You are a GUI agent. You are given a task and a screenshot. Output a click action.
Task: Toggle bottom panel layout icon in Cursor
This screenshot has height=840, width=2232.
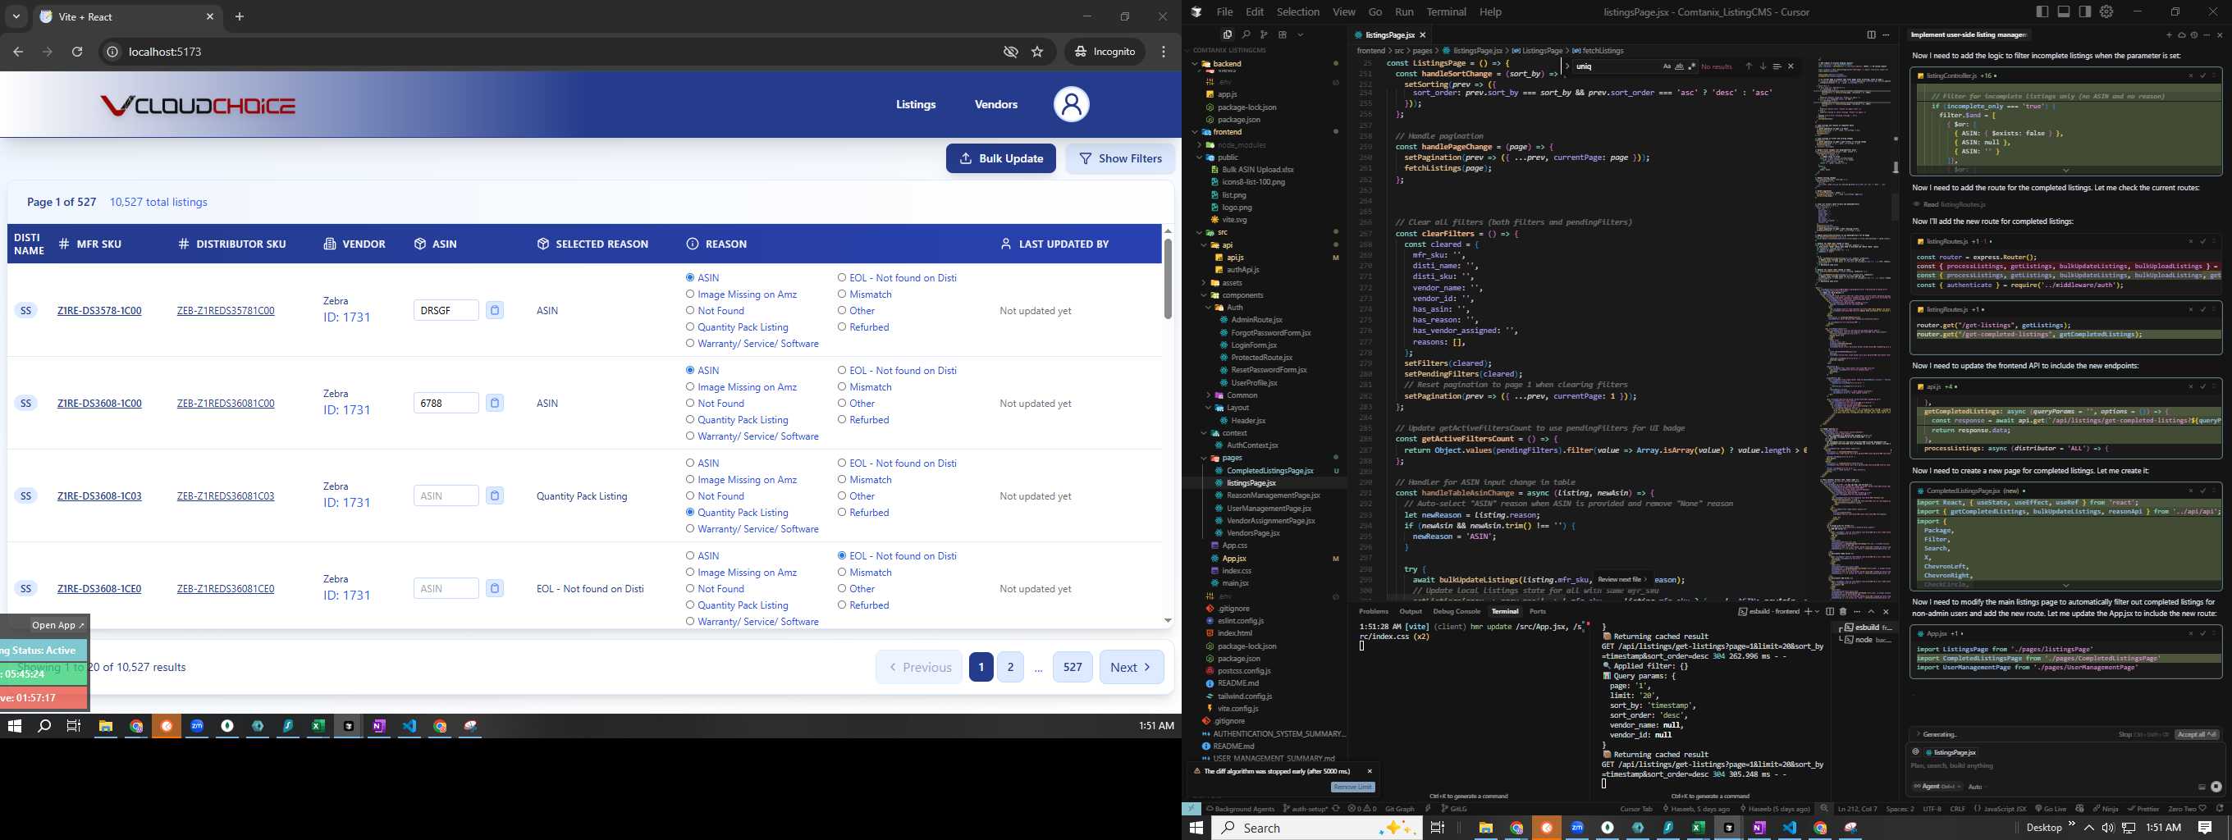click(x=2064, y=12)
